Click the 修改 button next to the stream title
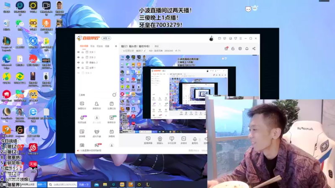335x188 pixels. tap(157, 46)
